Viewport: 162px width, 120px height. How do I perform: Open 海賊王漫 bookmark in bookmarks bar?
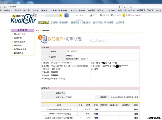[x=145, y=10]
